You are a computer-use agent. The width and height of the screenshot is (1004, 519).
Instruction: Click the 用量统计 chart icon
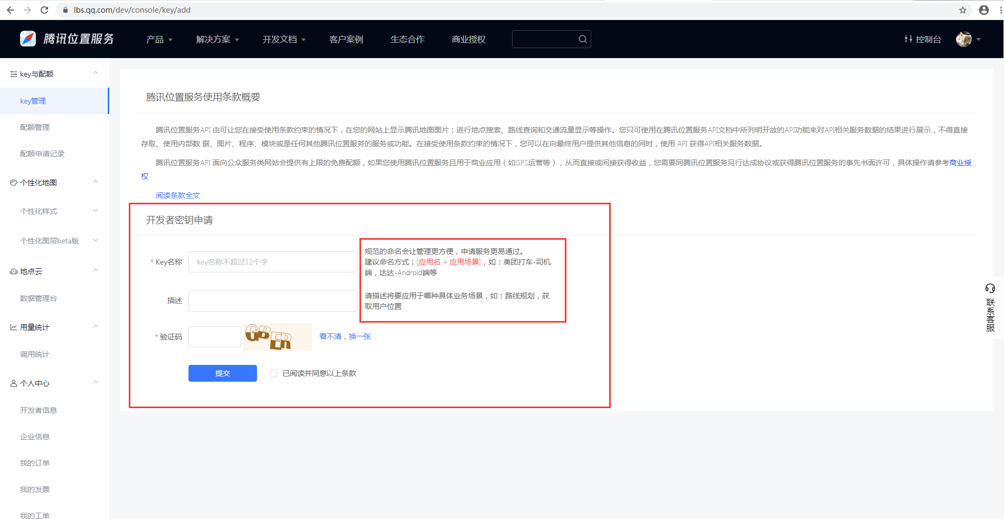pyautogui.click(x=13, y=326)
